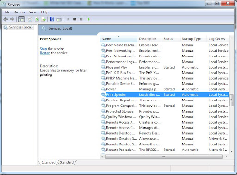237x175 pixels.
Task: Click the gear icon beside Power service
Action: click(103, 89)
